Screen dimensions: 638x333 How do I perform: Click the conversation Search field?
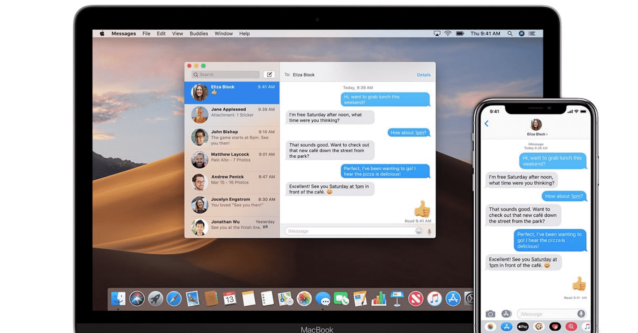tap(225, 74)
